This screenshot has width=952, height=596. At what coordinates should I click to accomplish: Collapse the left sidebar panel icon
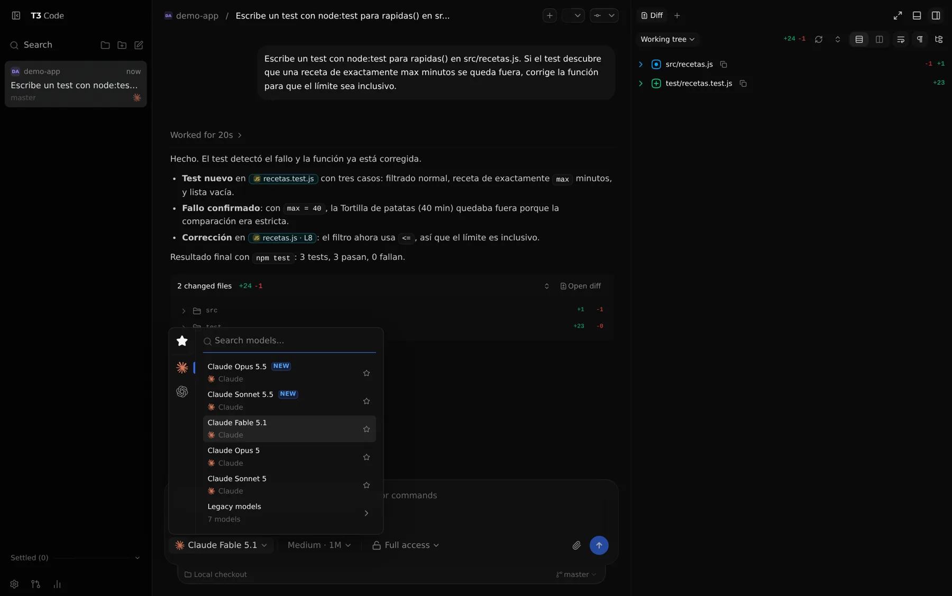coord(16,16)
